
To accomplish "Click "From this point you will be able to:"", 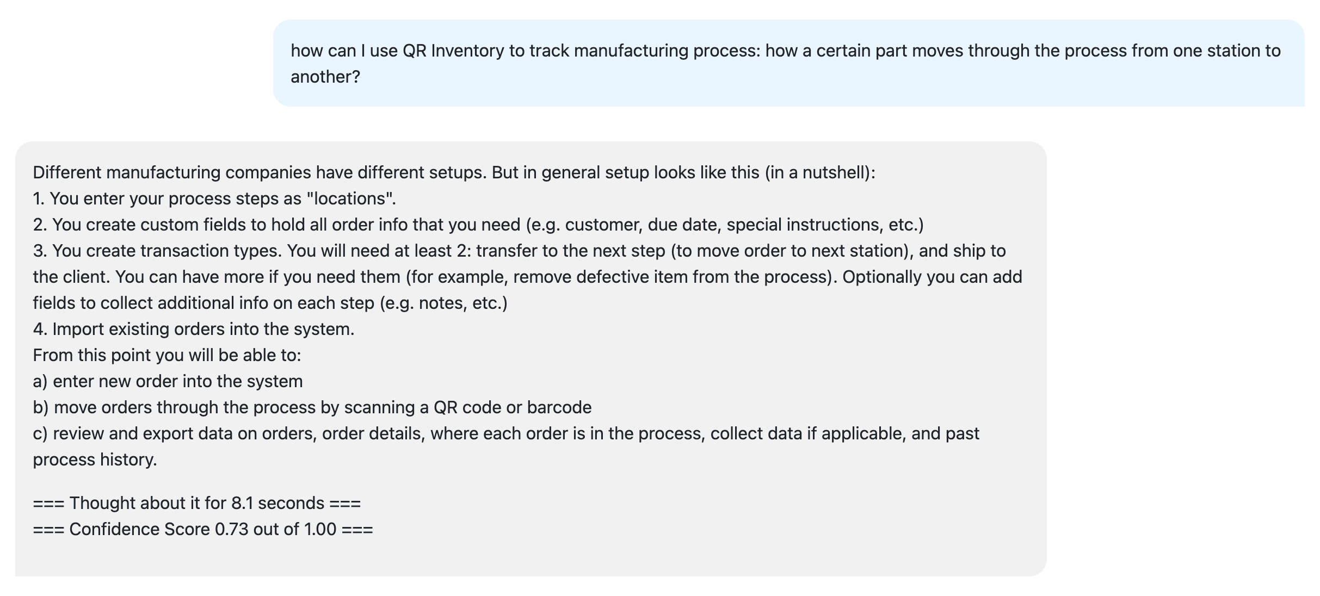I will coord(166,355).
